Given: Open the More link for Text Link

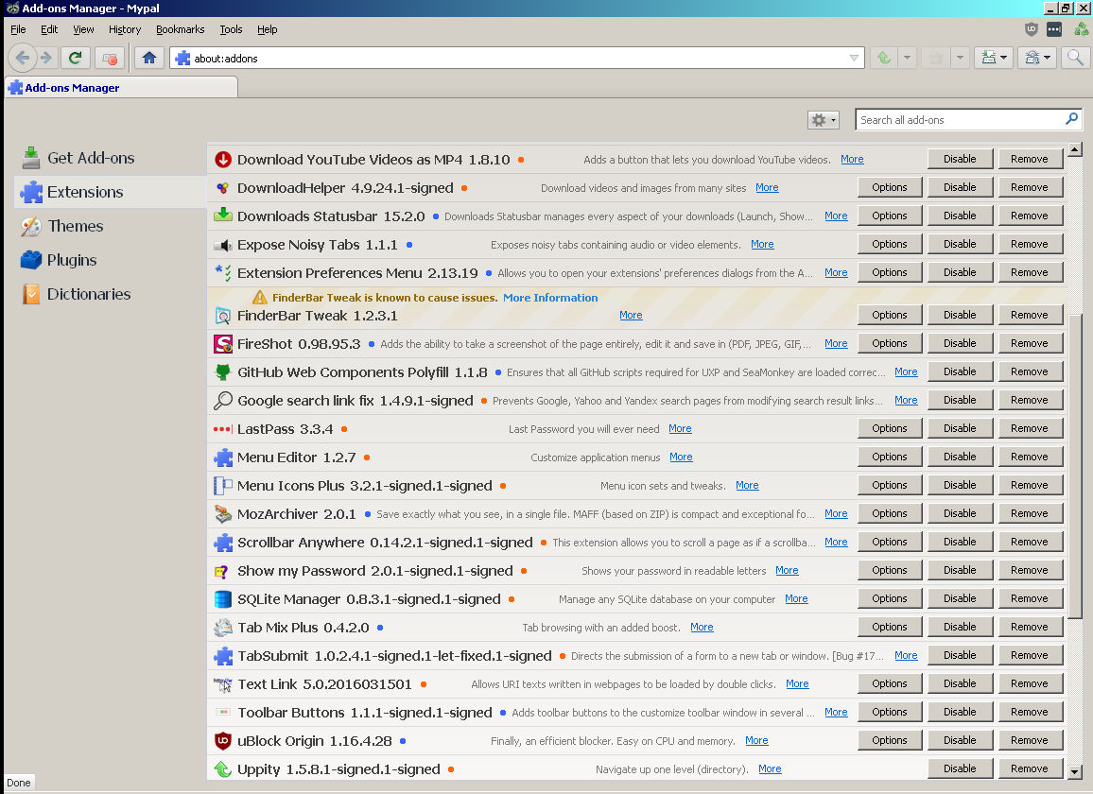Looking at the screenshot, I should tap(797, 683).
